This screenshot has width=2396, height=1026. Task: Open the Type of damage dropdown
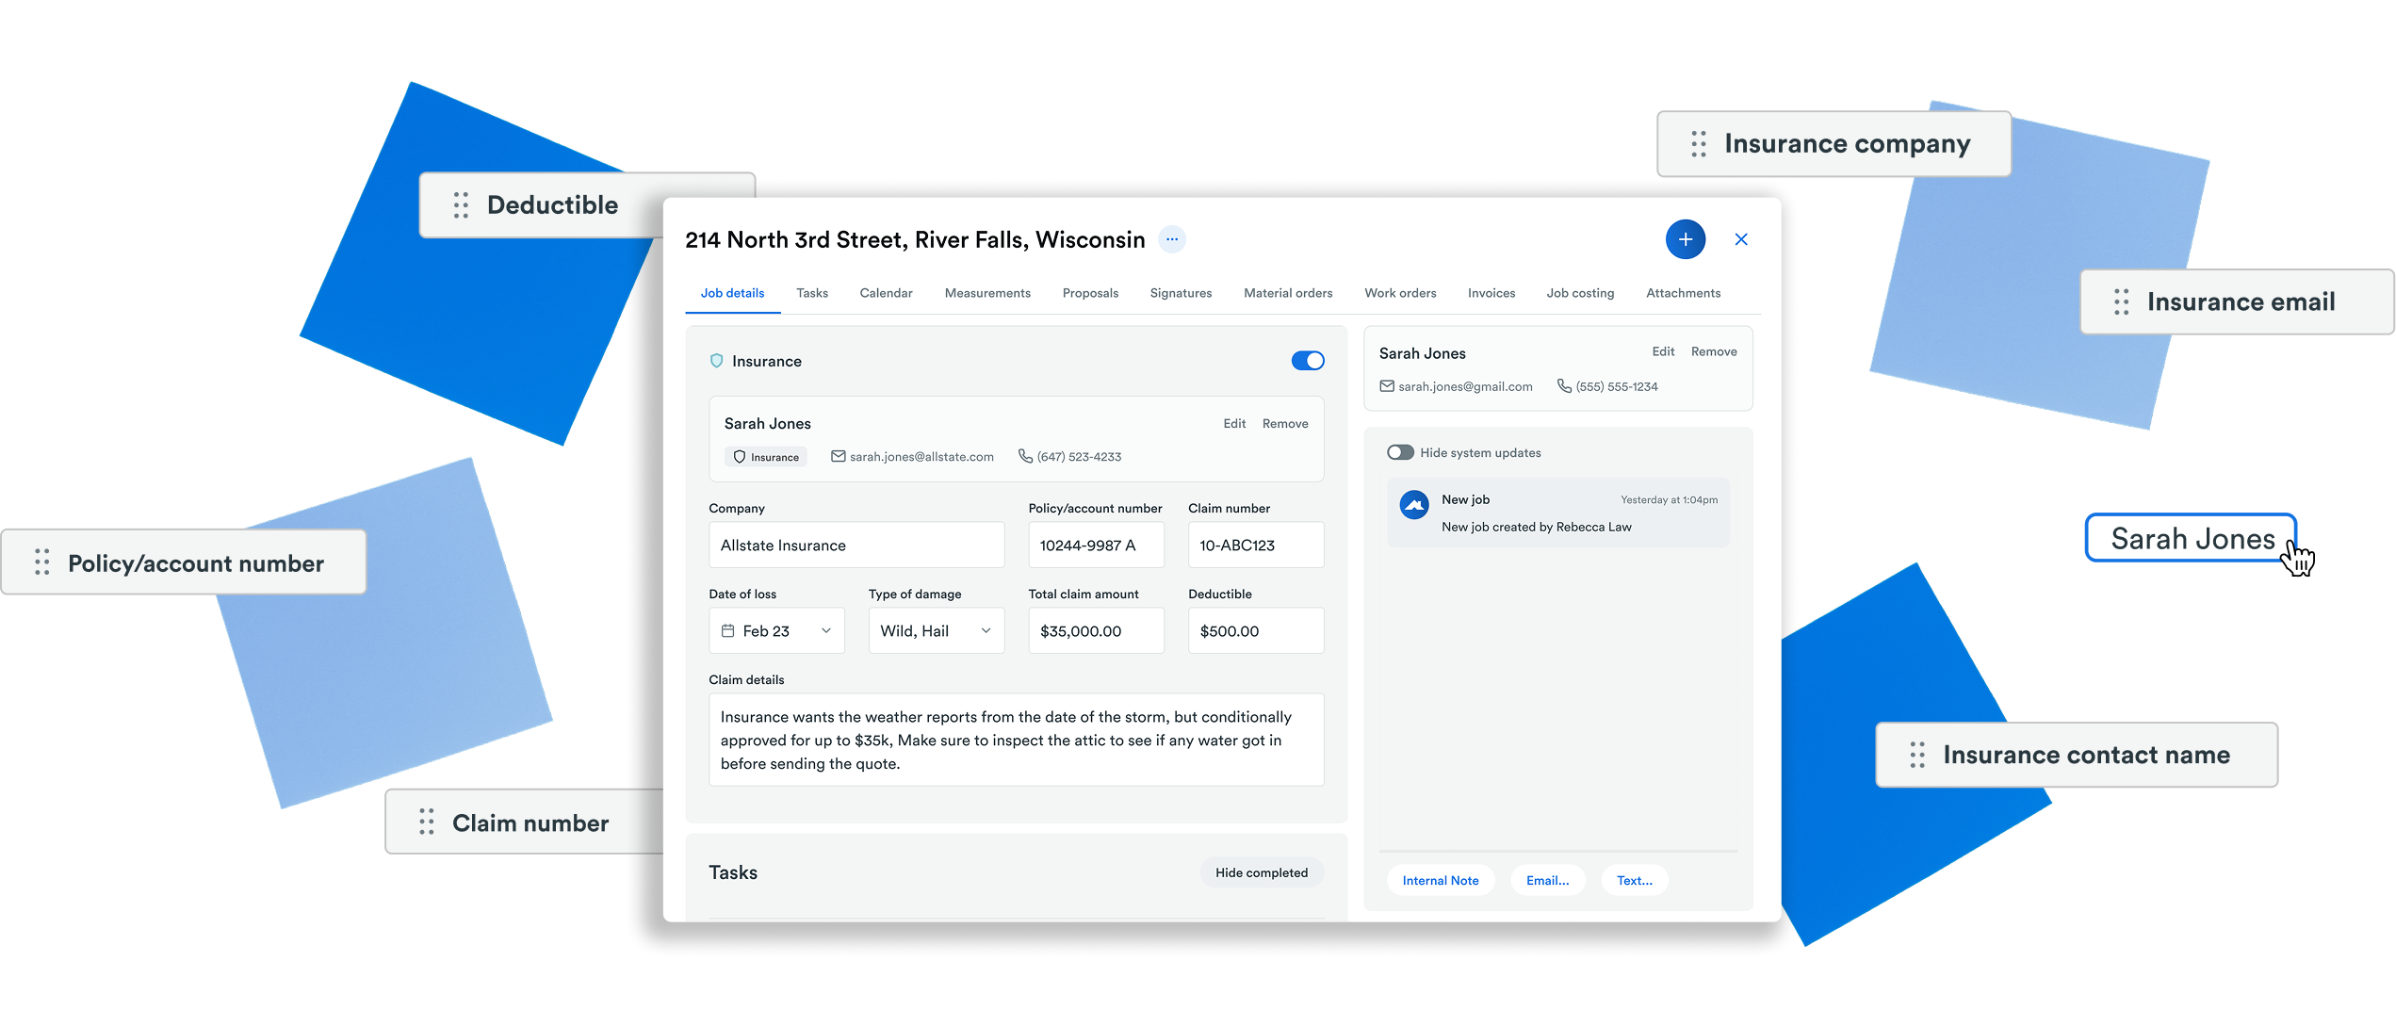[986, 631]
